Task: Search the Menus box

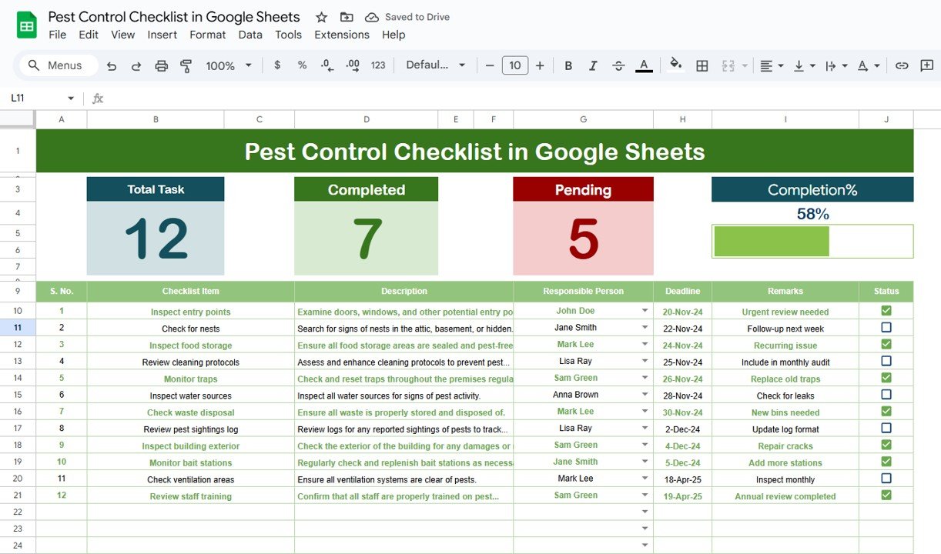Action: pos(59,65)
